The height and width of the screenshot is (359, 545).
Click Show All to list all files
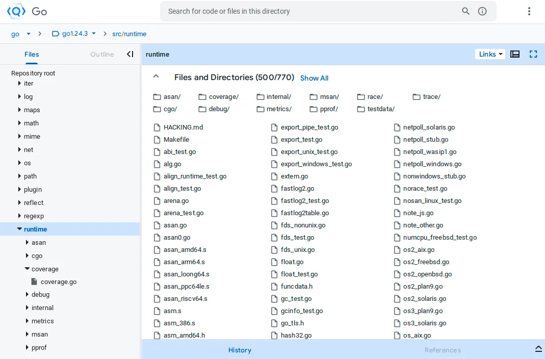coord(314,78)
